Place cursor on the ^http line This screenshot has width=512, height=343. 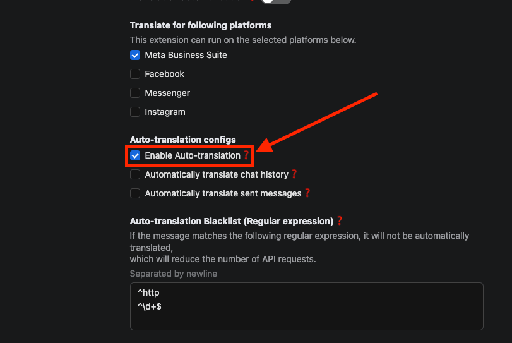pos(148,292)
